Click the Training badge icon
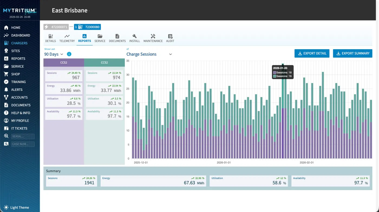This screenshot has height=212, width=379. pyautogui.click(x=6, y=82)
